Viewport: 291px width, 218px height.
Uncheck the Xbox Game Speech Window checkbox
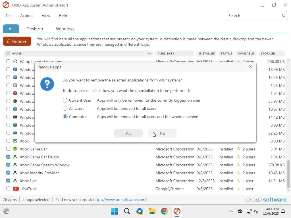click(x=8, y=165)
